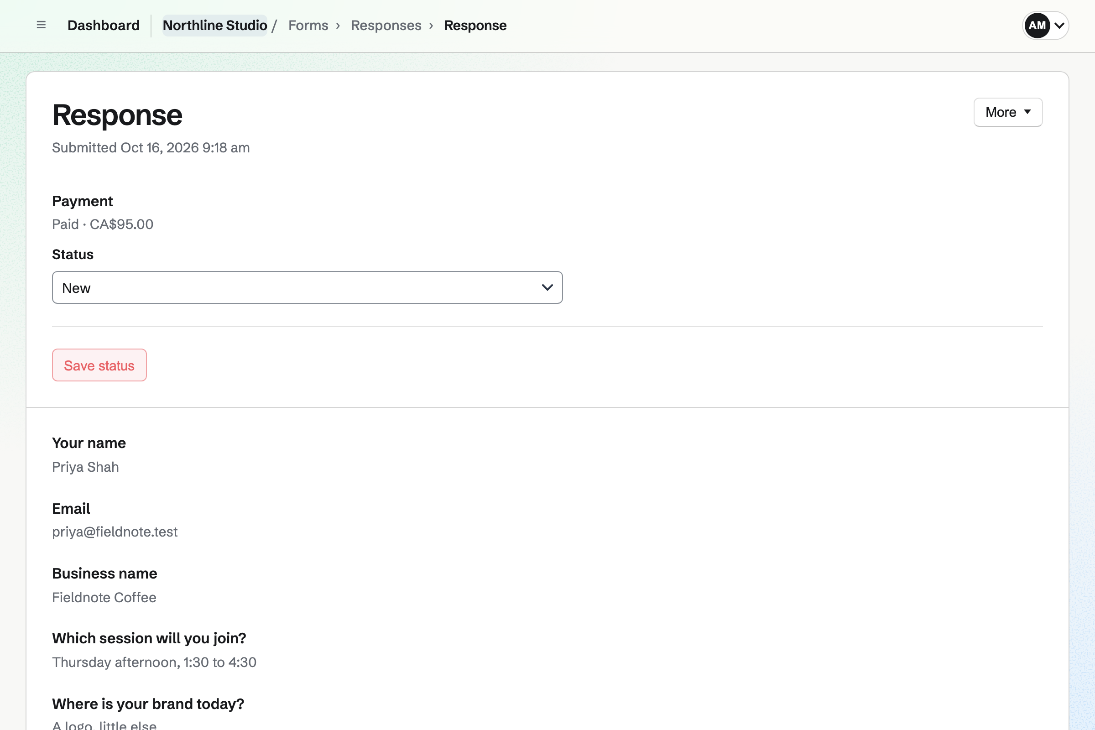Open the hamburger navigation menu
Image resolution: width=1095 pixels, height=730 pixels.
41,25
